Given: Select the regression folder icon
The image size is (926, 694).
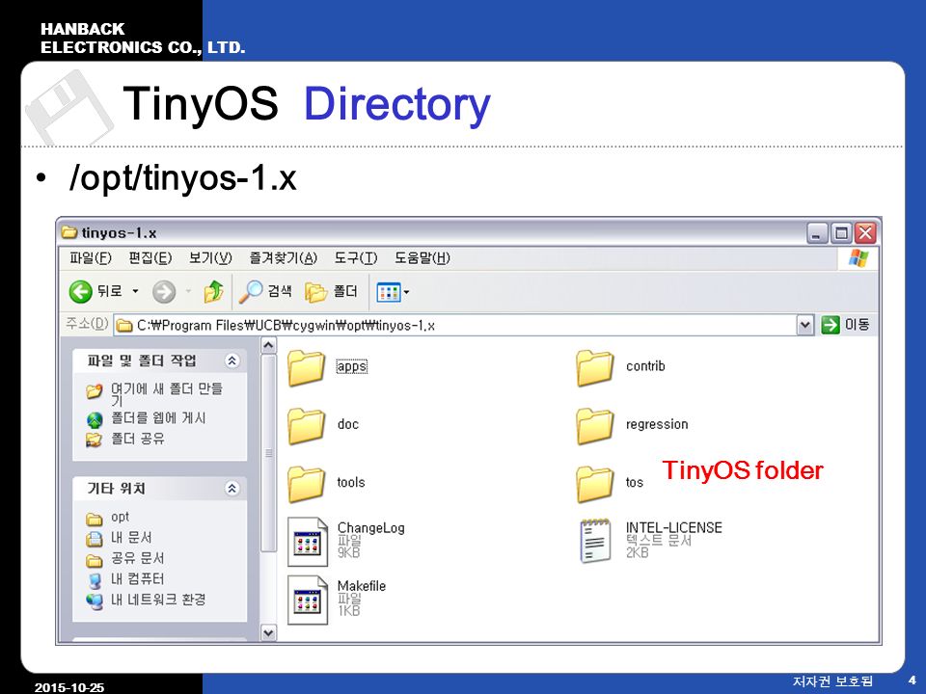Looking at the screenshot, I should tap(595, 425).
